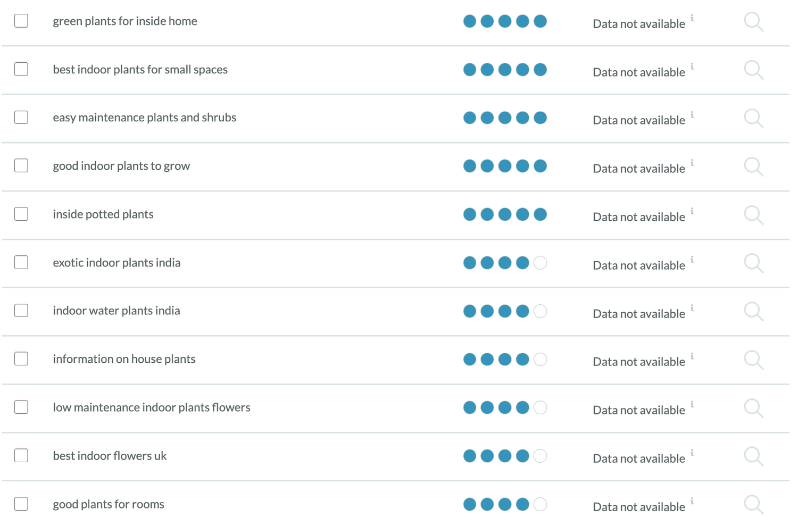Select the good plants for rooms checkbox
The width and height of the screenshot is (798, 525).
tap(21, 504)
